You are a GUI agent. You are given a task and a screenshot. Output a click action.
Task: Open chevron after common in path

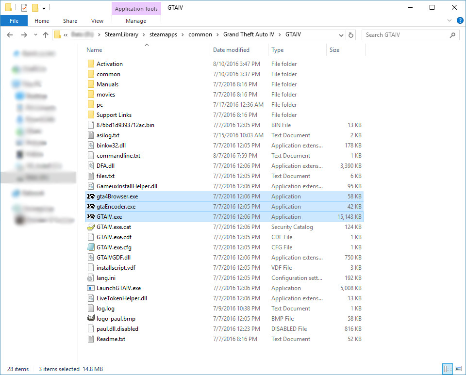[x=217, y=35]
